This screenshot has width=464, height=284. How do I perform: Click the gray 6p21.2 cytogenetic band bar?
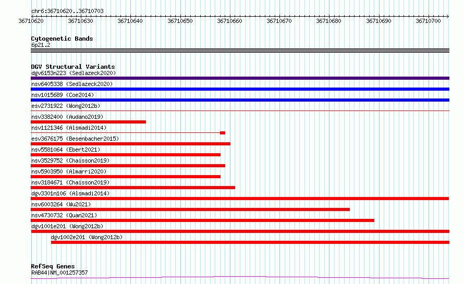tap(240, 51)
